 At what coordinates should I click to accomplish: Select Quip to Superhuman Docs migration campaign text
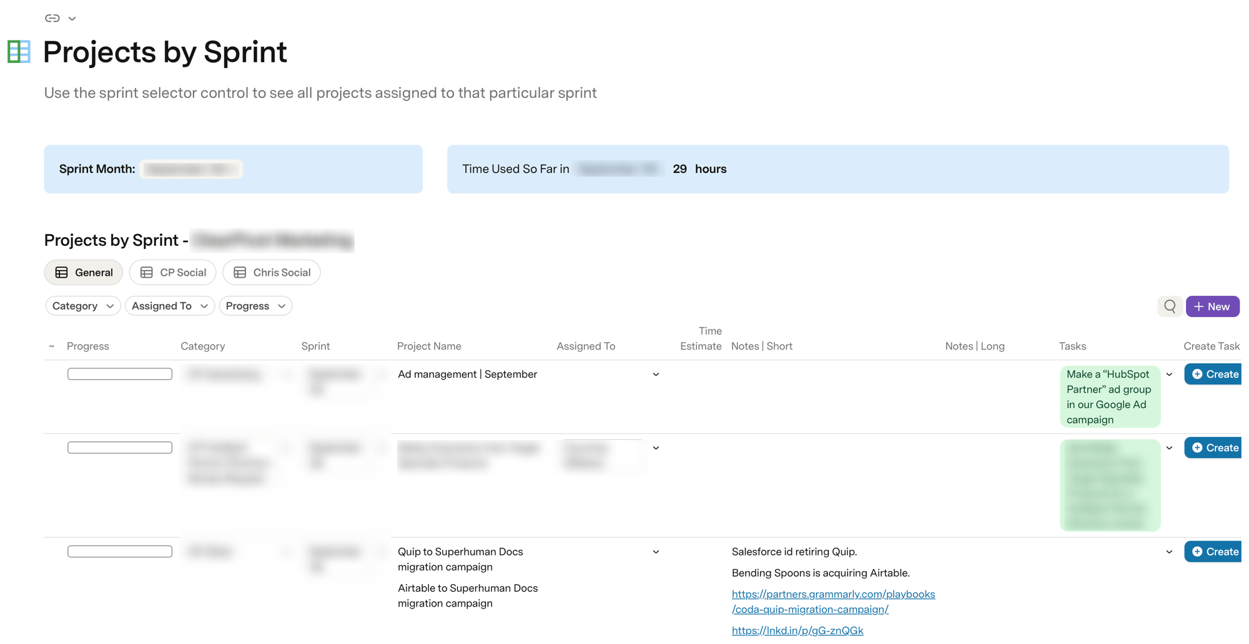pos(460,559)
